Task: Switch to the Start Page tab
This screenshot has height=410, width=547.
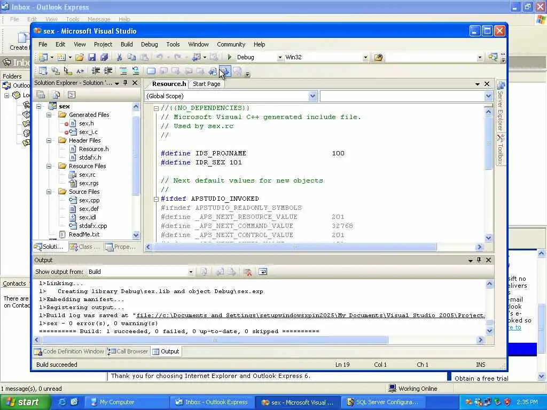Action: point(207,84)
